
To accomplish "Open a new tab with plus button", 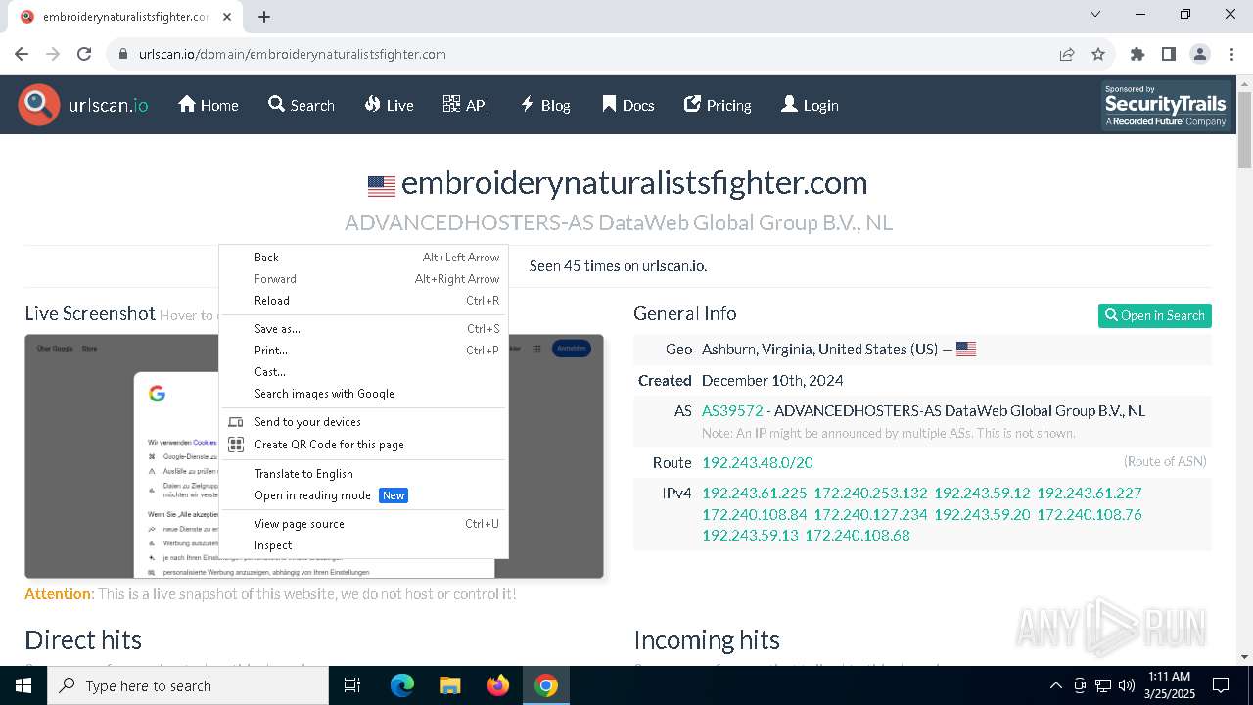I will (264, 17).
